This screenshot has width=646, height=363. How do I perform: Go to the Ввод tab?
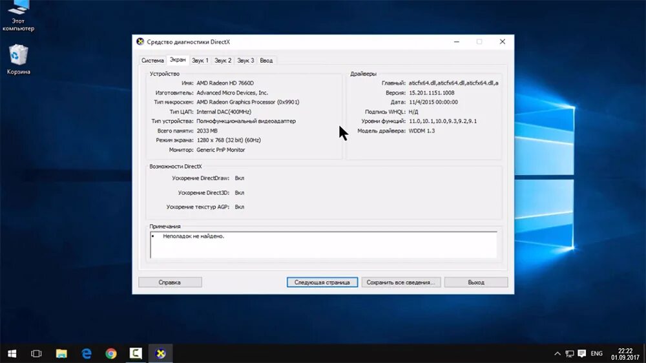pos(266,60)
